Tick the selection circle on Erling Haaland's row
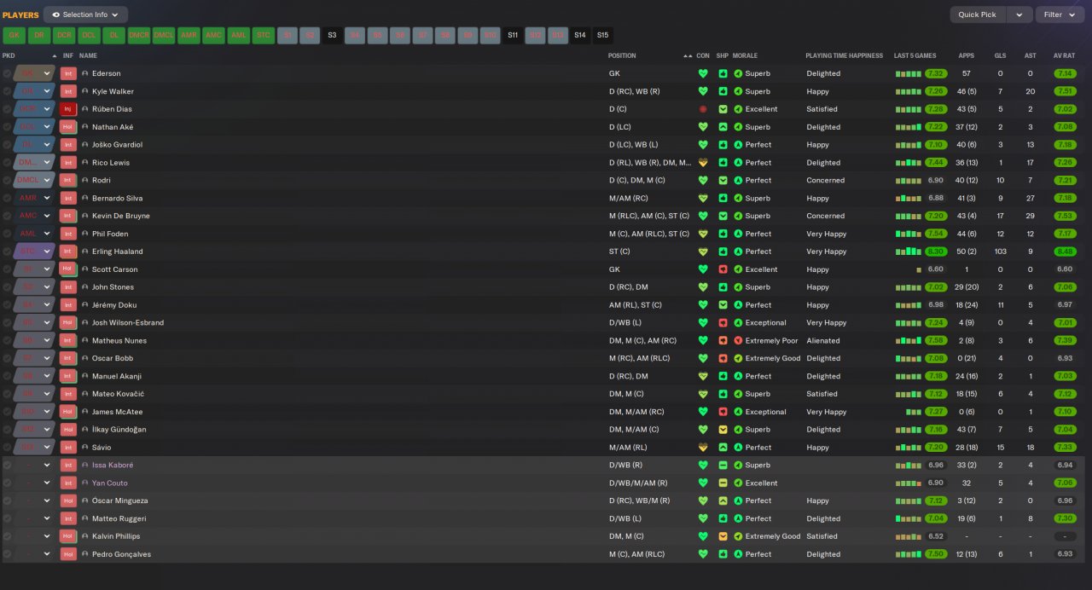The width and height of the screenshot is (1092, 590). coord(7,252)
